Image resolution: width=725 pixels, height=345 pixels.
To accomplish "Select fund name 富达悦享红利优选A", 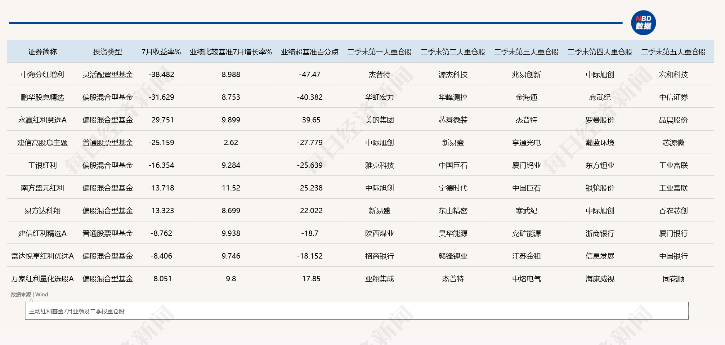I will pyautogui.click(x=42, y=256).
